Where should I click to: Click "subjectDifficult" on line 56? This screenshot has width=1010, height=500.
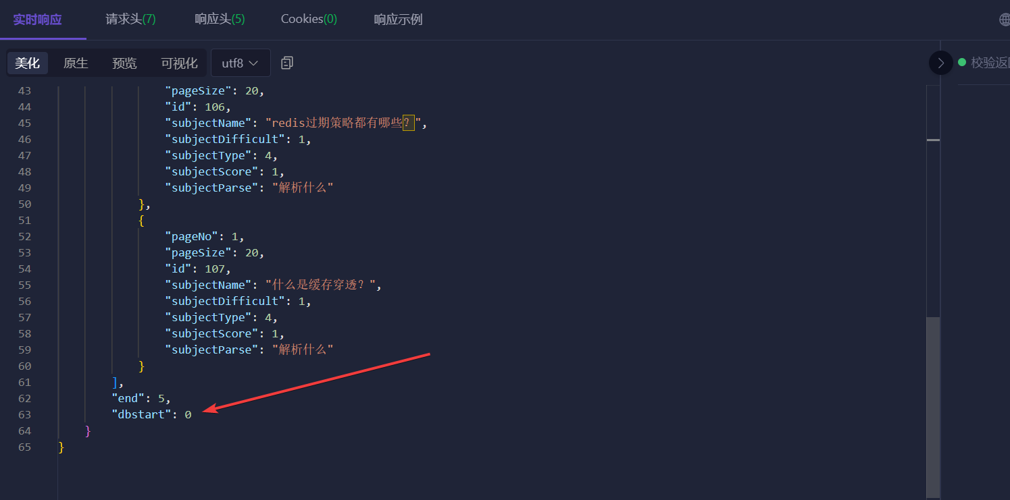click(225, 301)
